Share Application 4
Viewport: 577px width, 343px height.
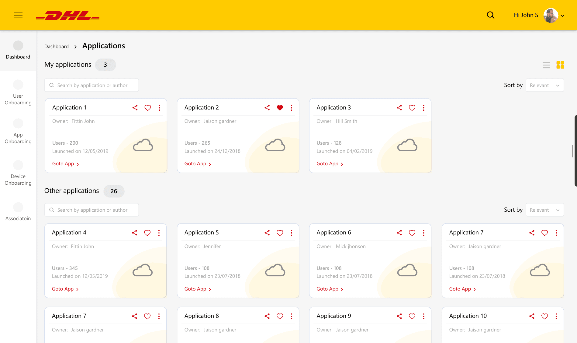click(x=135, y=233)
